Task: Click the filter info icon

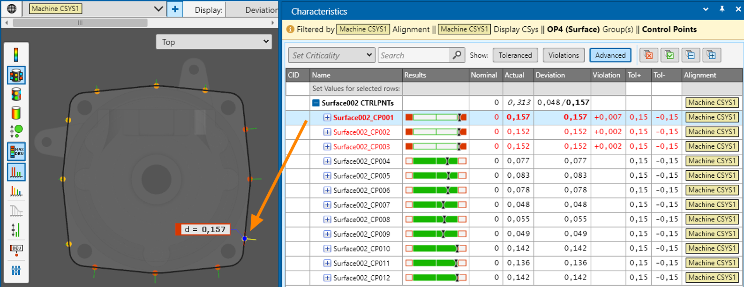Action: (290, 29)
